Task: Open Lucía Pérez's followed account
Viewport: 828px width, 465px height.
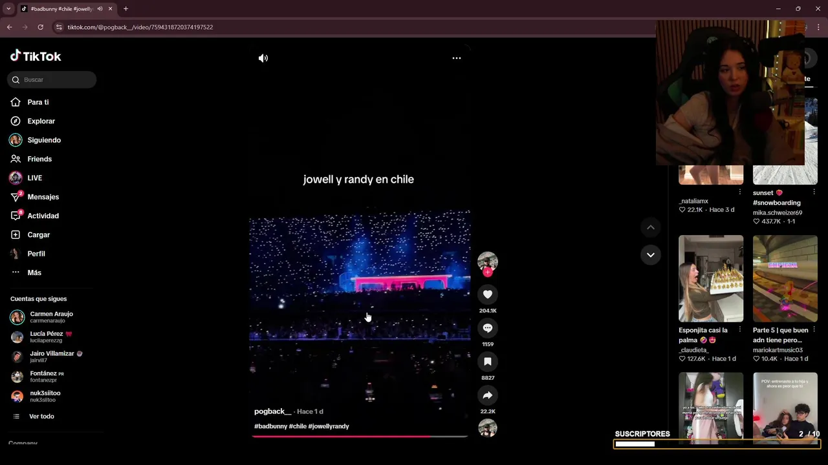Action: (x=52, y=337)
